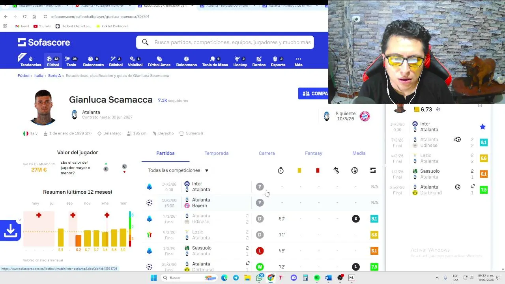Image resolution: width=505 pixels, height=284 pixels.
Task: Toggle blue star on Inter–Atalanta match
Action: tap(483, 127)
